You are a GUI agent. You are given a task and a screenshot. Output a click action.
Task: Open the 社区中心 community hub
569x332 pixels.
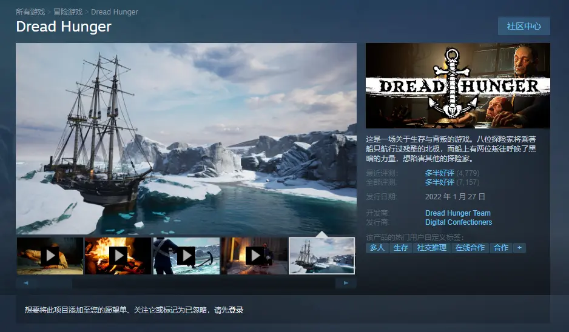tap(524, 26)
